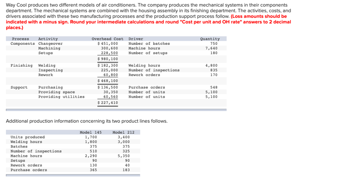Select inspections quantity 835
Screen dimensions: 339x178
pyautogui.click(x=214, y=70)
